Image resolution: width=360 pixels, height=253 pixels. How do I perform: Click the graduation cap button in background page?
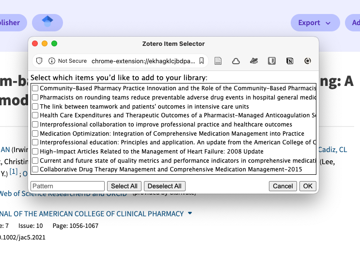click(x=47, y=22)
